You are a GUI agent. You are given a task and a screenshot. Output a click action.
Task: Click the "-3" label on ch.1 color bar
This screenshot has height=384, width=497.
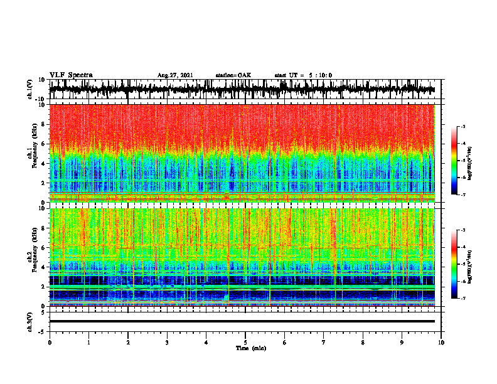click(x=463, y=126)
